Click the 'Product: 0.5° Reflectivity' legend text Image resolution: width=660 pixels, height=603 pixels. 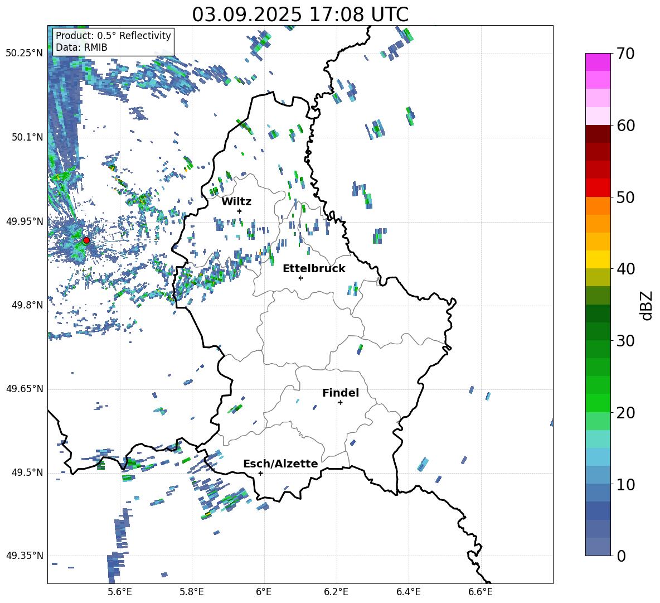113,36
